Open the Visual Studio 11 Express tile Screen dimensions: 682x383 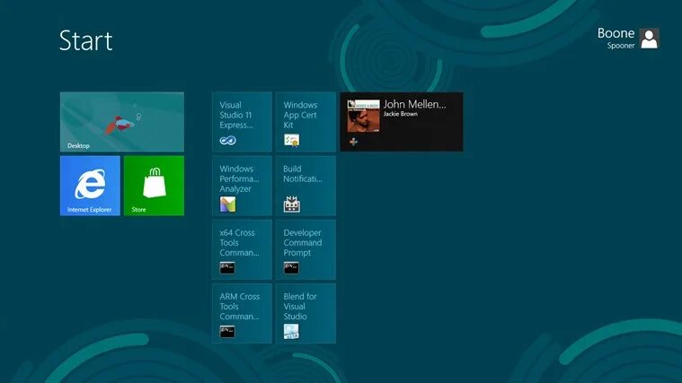coord(242,122)
